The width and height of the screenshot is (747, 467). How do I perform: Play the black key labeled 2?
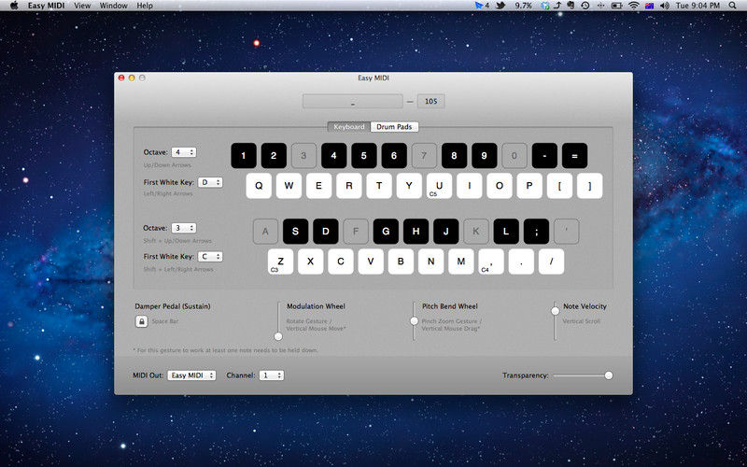[x=274, y=156]
